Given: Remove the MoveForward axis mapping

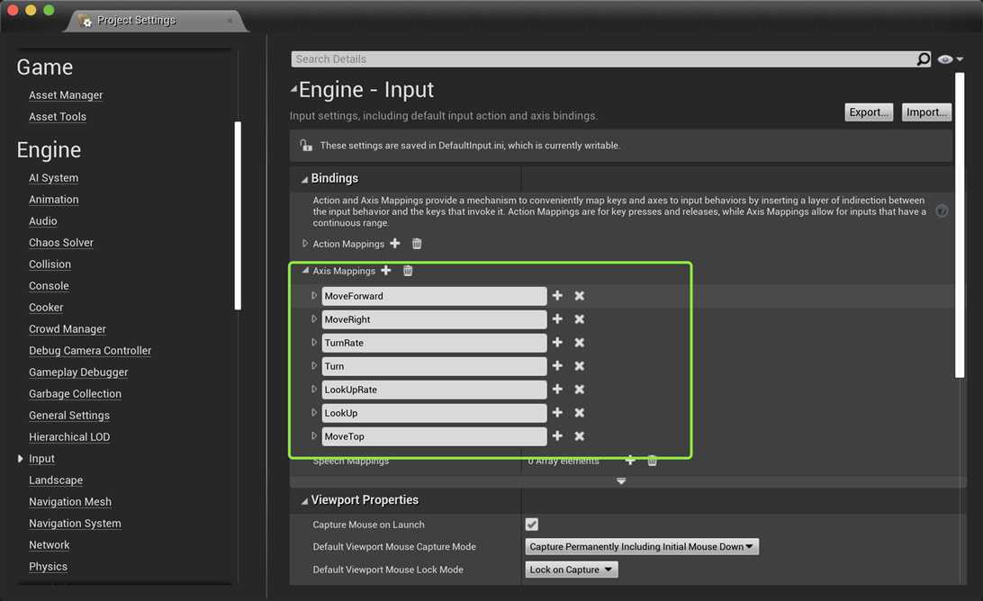Looking at the screenshot, I should 580,295.
